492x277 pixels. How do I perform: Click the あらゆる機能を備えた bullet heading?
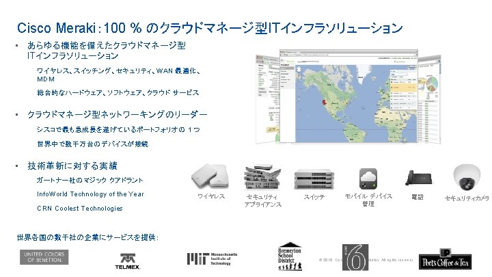[107, 51]
